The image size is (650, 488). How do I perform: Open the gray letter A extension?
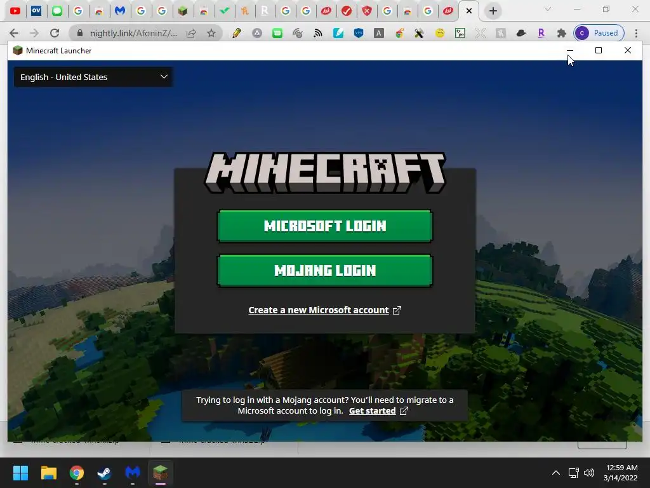click(x=379, y=33)
